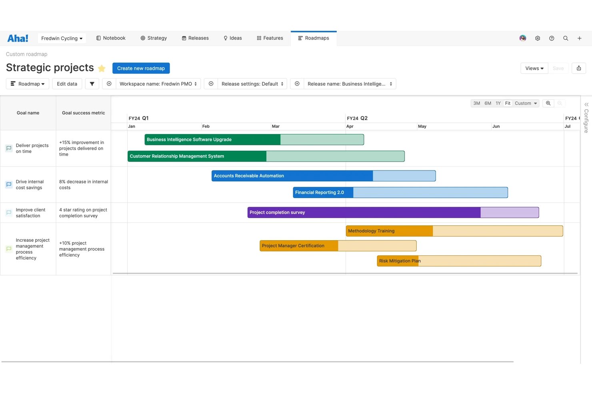Click the plus add icon
Image resolution: width=592 pixels, height=395 pixels.
[579, 38]
